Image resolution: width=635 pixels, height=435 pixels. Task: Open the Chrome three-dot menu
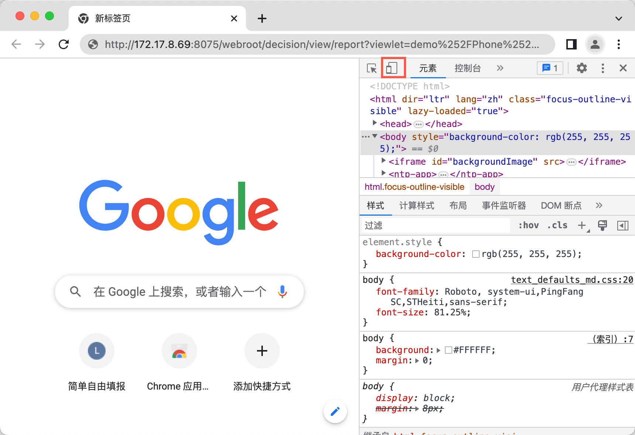pyautogui.click(x=619, y=44)
